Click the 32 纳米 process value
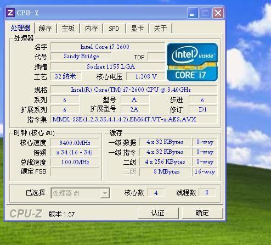This screenshot has height=245, width=271. [66, 76]
